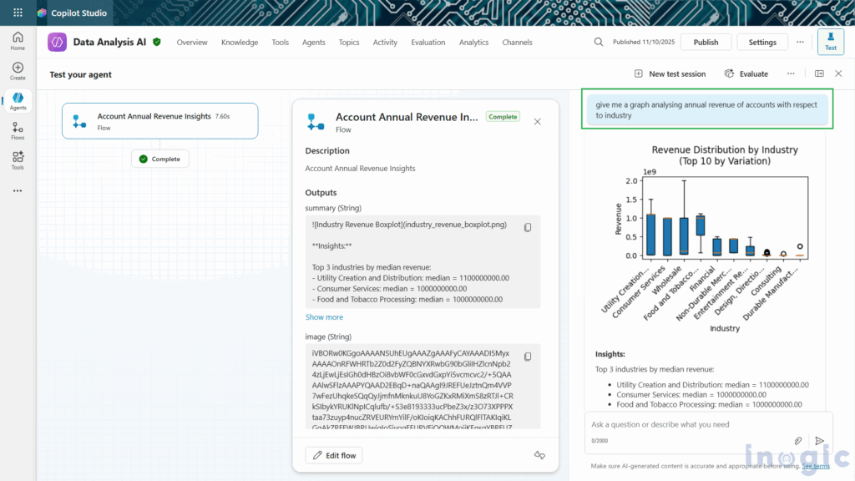Open the app launcher grid icon
This screenshot has height=481, width=855.
[17, 12]
